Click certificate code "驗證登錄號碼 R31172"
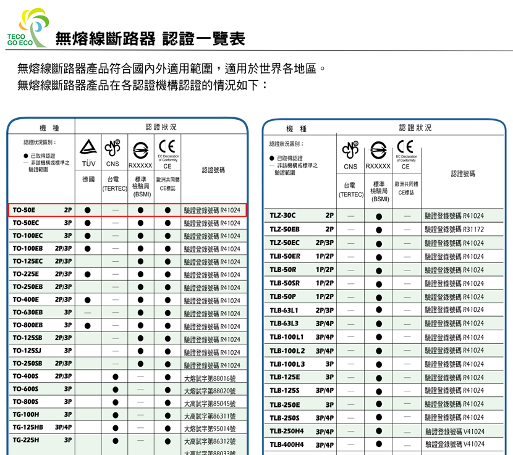 (454, 230)
